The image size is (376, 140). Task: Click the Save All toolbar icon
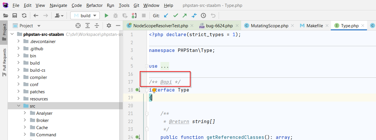pyautogui.click(x=15, y=15)
